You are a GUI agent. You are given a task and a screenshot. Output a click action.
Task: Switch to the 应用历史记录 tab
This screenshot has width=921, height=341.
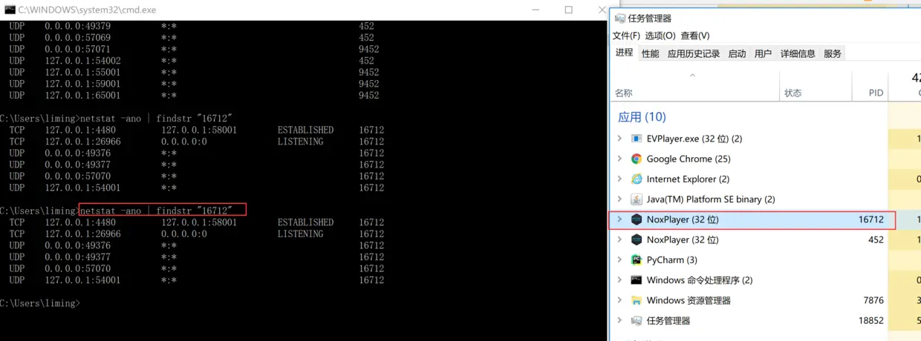point(694,53)
